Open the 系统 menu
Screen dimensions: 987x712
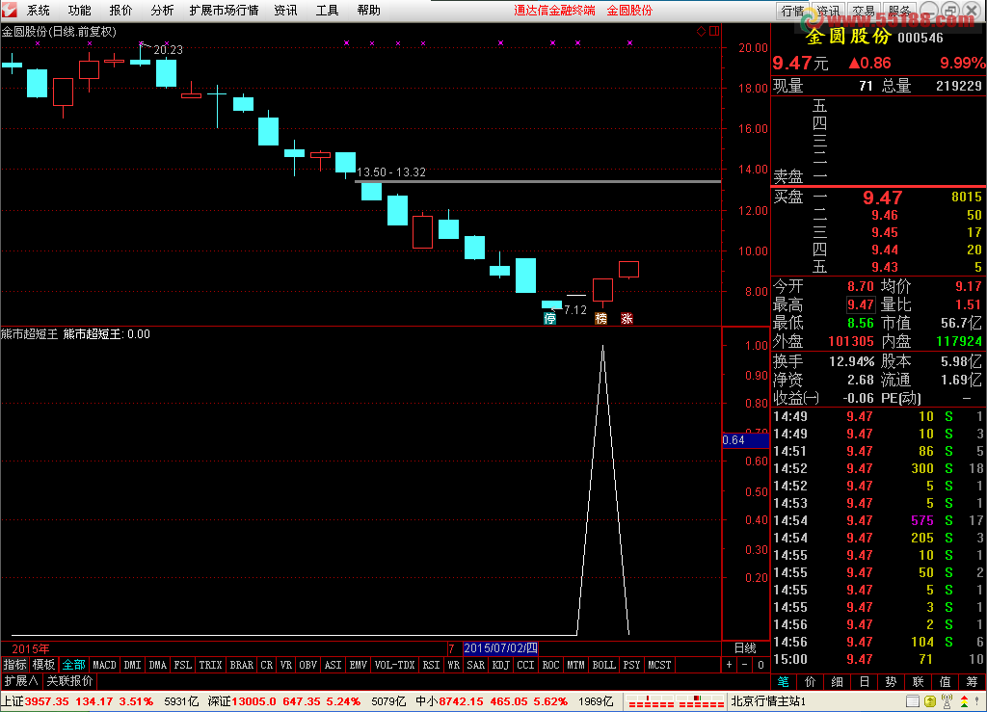39,10
